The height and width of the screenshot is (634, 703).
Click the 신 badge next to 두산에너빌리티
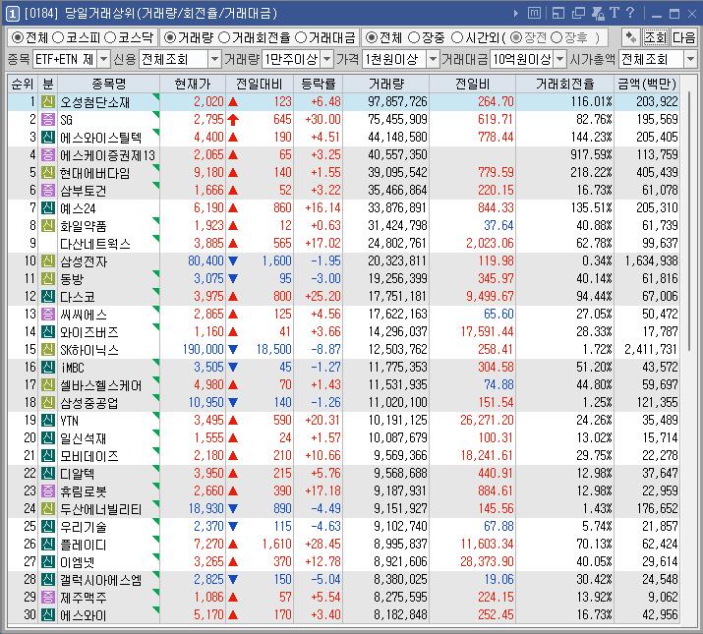click(x=48, y=508)
